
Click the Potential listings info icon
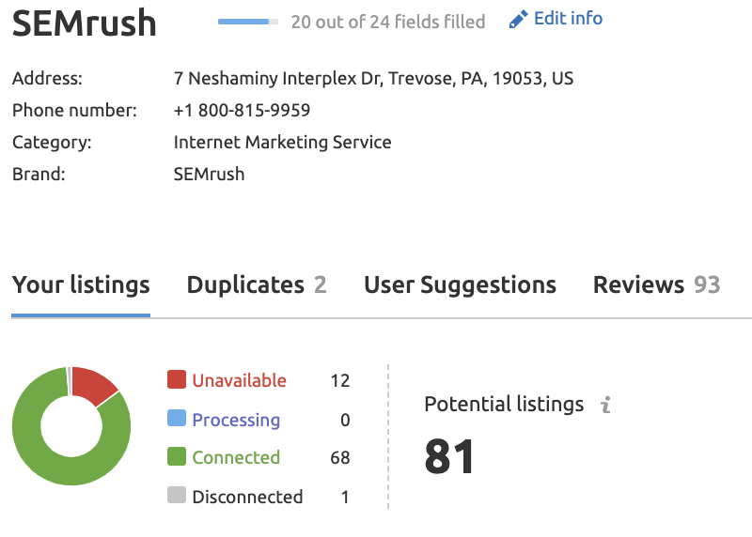606,405
